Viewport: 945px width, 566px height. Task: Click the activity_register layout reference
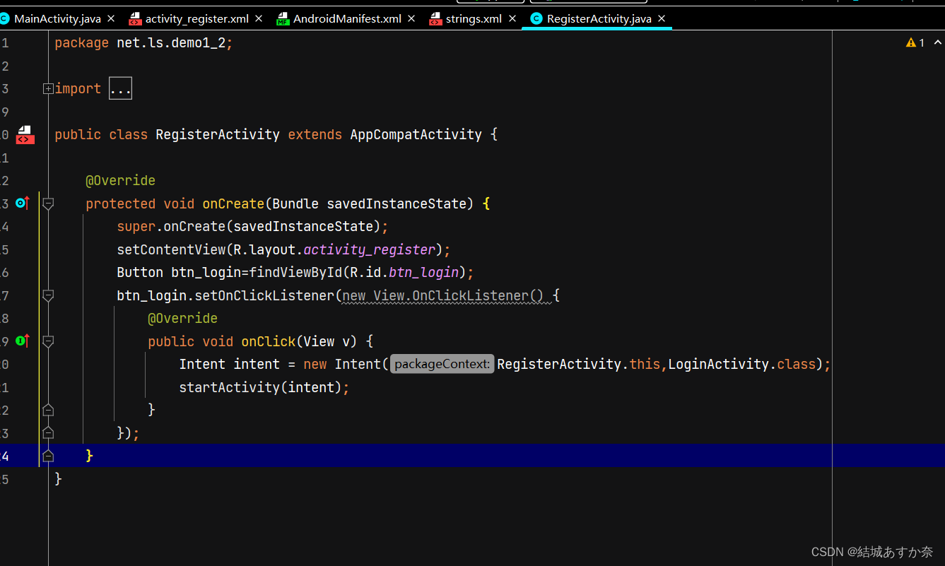[370, 249]
